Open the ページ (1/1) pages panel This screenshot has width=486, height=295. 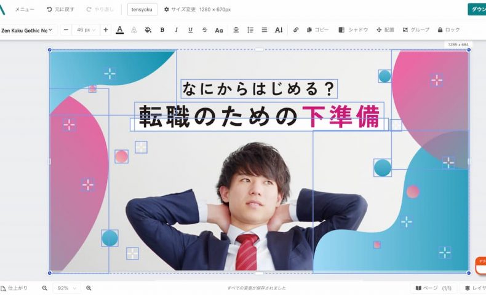coord(433,288)
